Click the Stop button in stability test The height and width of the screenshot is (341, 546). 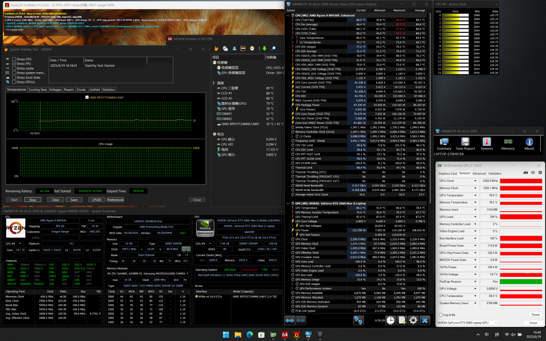[33, 200]
